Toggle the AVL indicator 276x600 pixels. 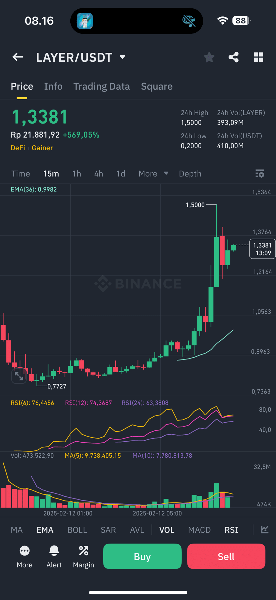[x=137, y=530]
